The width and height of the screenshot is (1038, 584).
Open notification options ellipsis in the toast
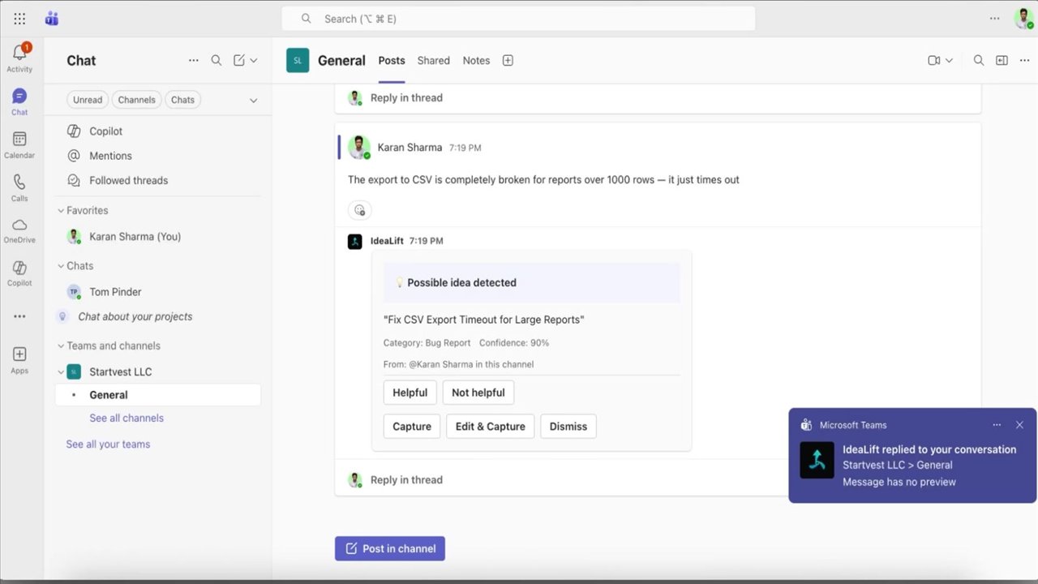point(997,425)
